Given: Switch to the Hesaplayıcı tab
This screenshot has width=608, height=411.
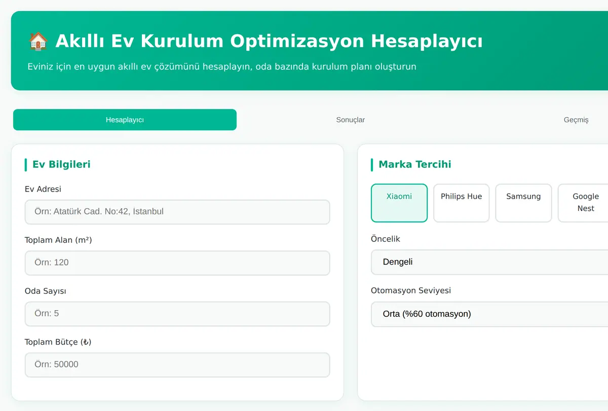Looking at the screenshot, I should click(x=125, y=120).
